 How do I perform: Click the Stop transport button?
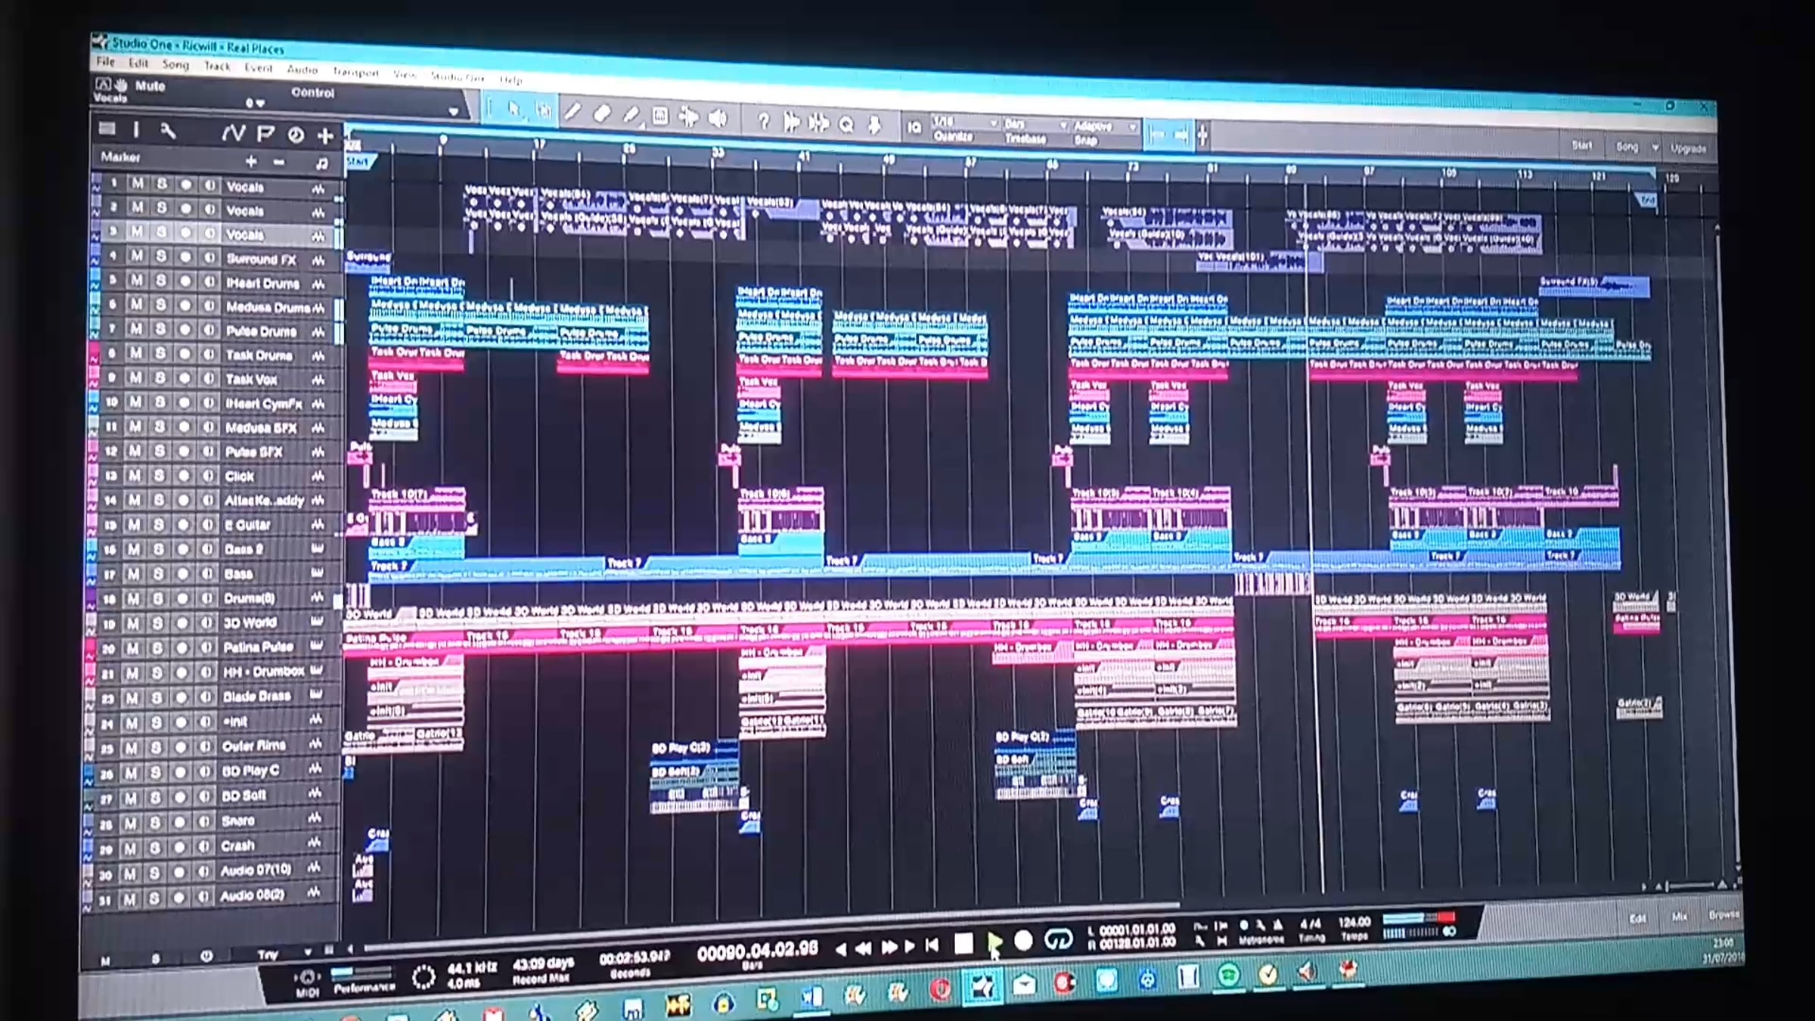[x=963, y=943]
